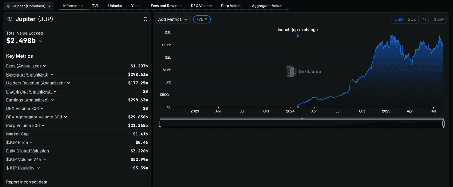Expand the Perp Volume 30d chevron
The image size is (453, 187).
43,125
